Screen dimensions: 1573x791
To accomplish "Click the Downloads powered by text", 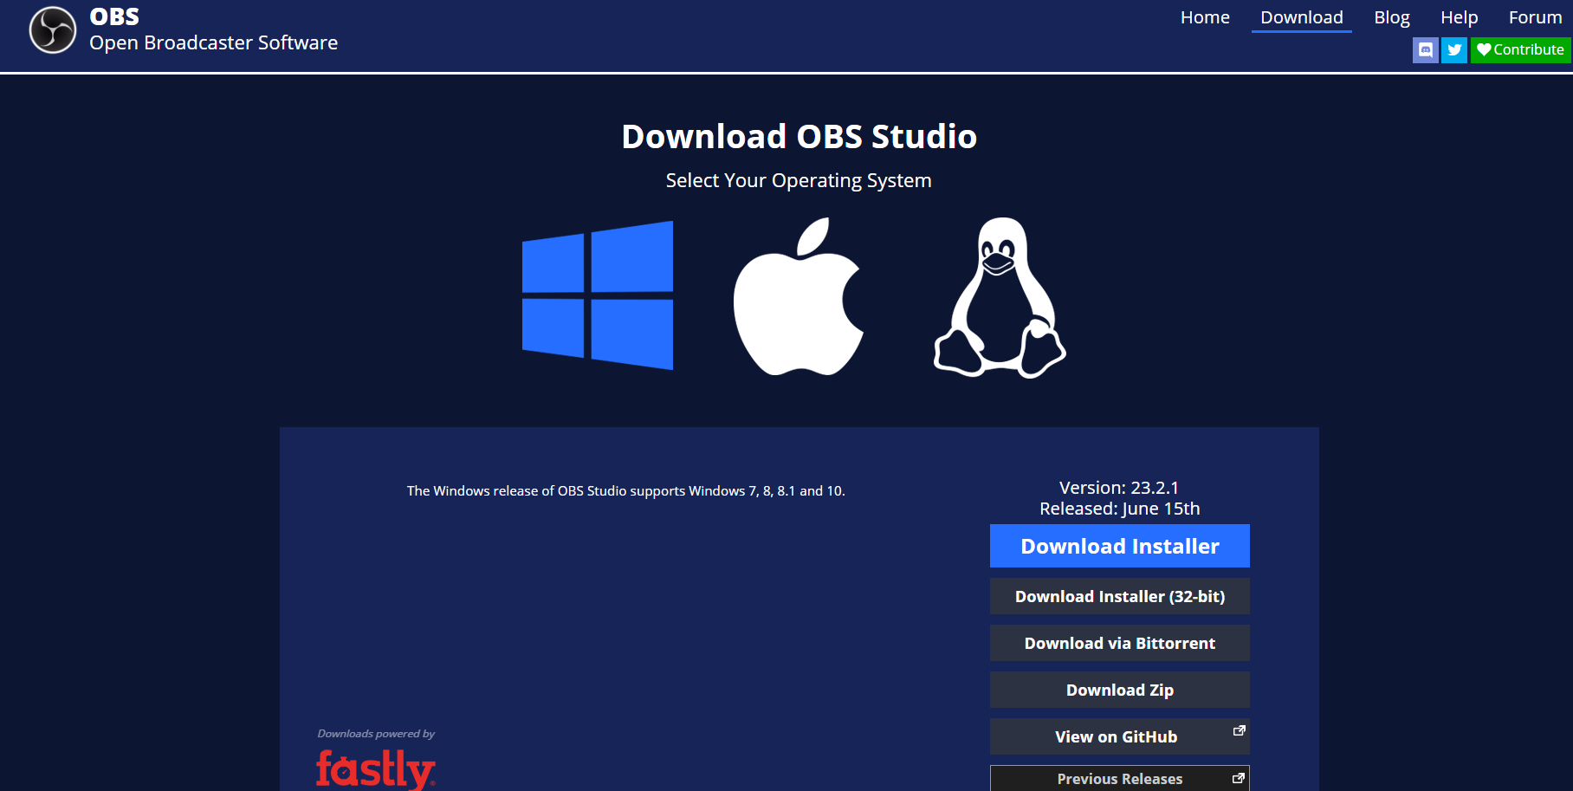I will [x=376, y=734].
